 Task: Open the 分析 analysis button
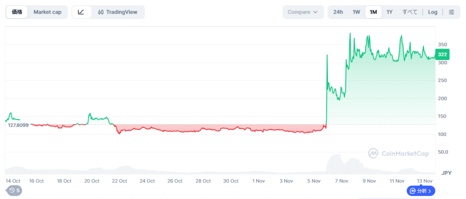pos(421,191)
